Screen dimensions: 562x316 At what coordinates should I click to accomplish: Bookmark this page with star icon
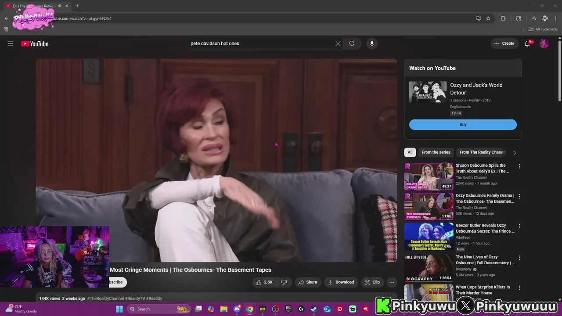click(x=488, y=18)
